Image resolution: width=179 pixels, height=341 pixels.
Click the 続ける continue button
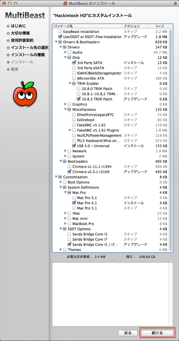[157, 333]
